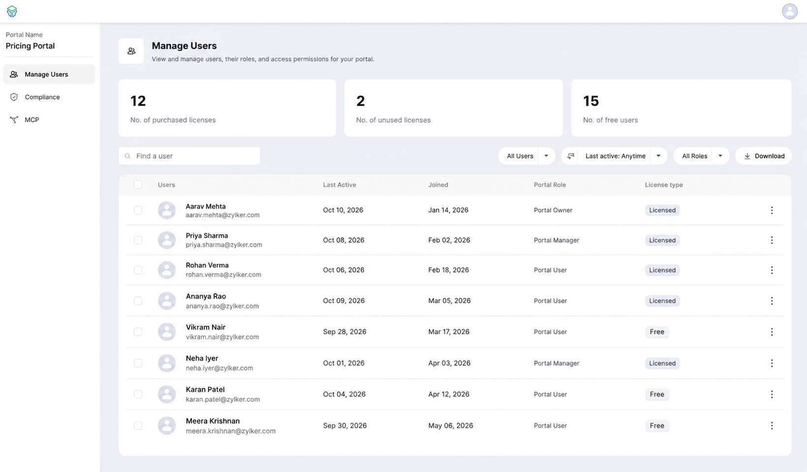Click the Free badge for Vikram Nair

(x=657, y=332)
